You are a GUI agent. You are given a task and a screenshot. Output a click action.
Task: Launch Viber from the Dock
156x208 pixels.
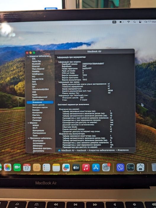120,167
